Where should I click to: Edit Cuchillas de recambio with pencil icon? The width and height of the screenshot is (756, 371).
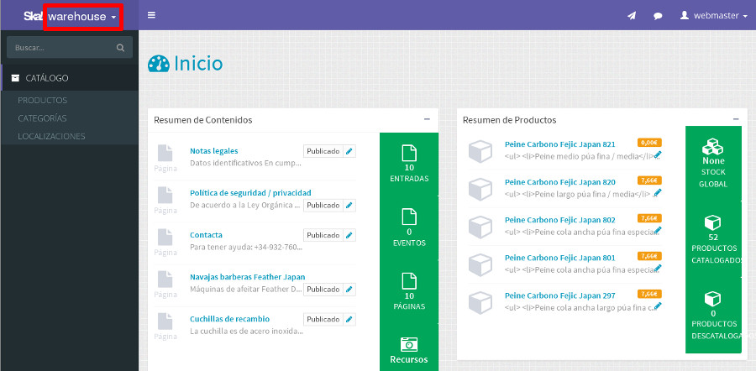(x=349, y=320)
